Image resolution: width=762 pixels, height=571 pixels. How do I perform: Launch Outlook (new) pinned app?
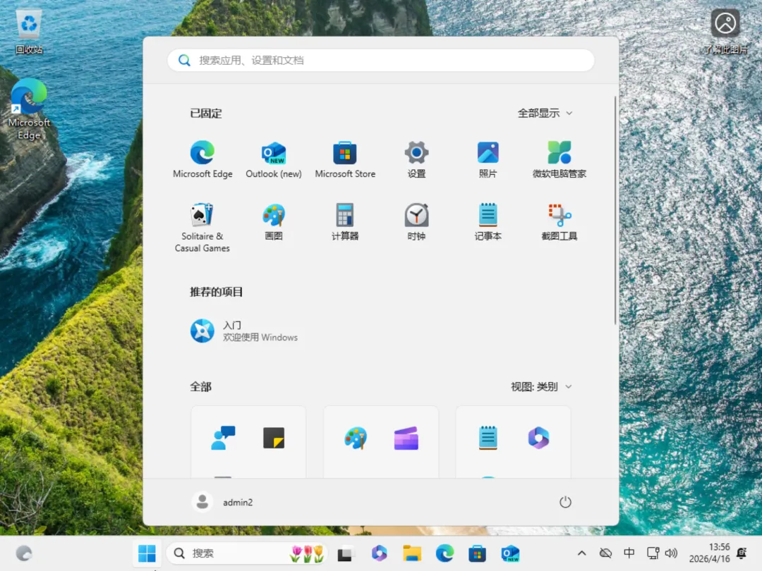[x=274, y=159]
